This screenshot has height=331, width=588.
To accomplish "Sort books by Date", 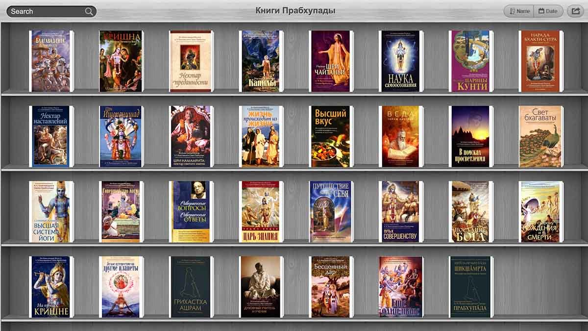I will pyautogui.click(x=548, y=11).
